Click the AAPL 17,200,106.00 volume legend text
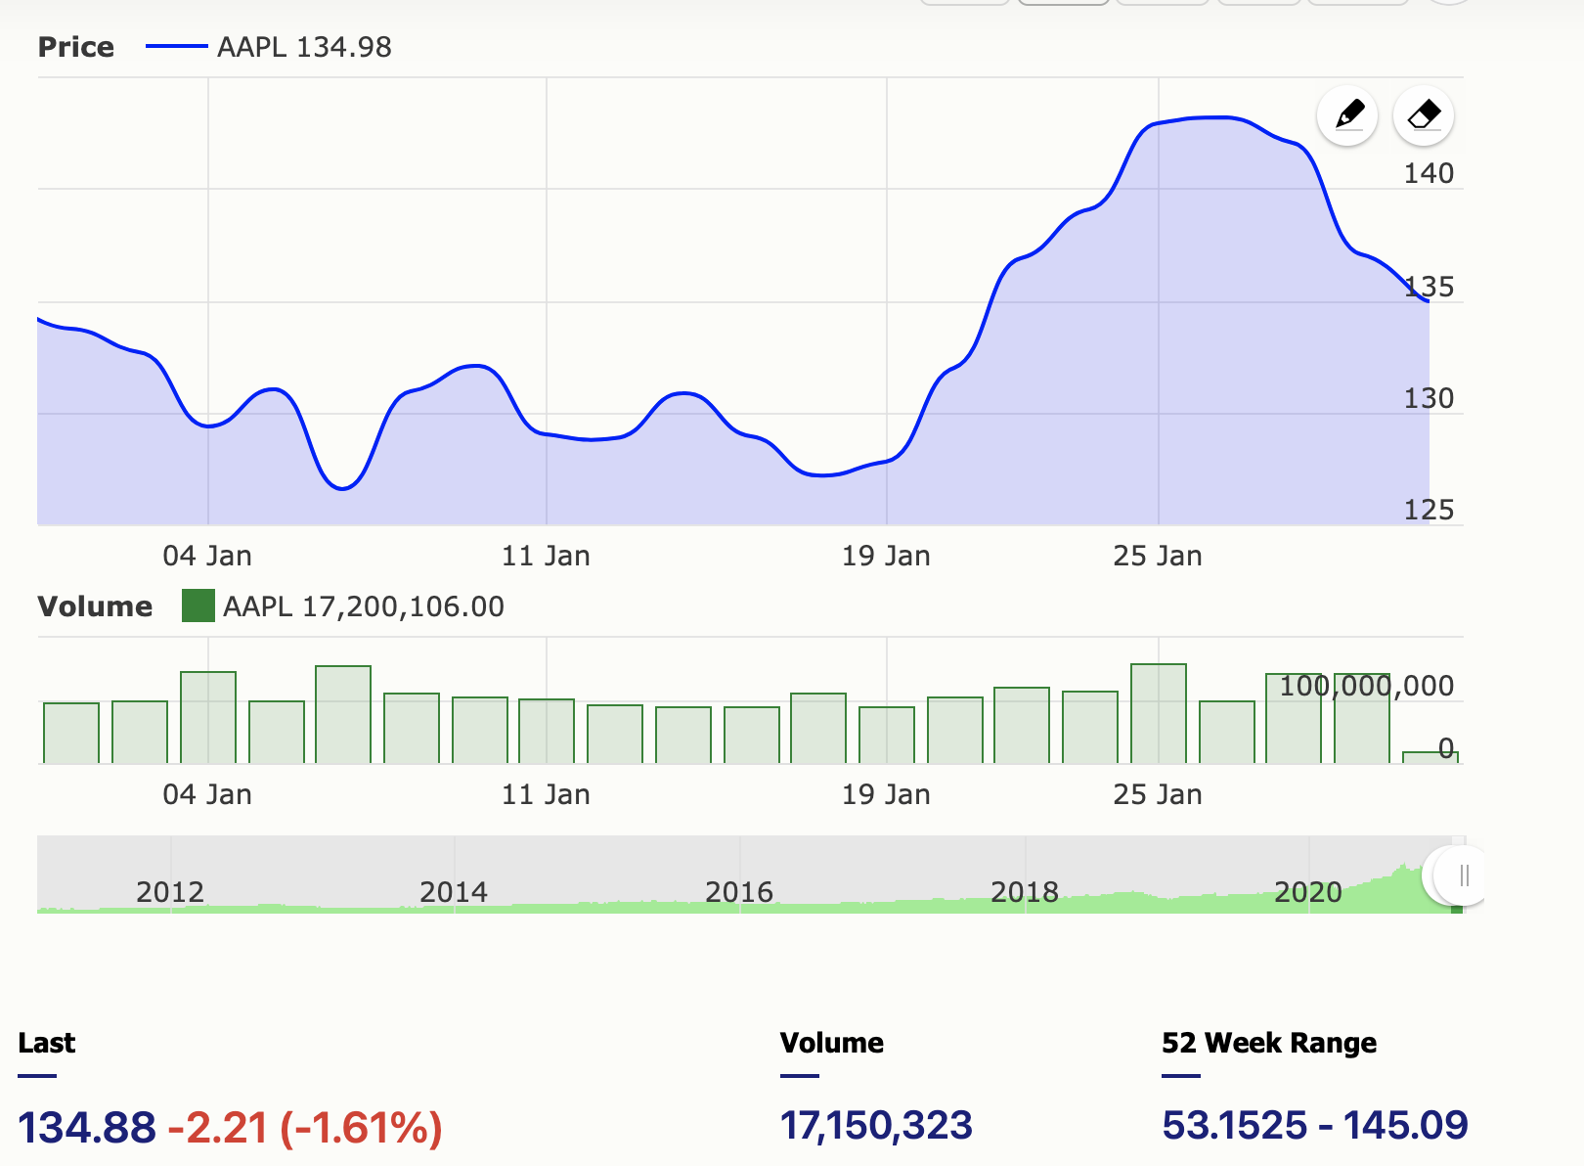The image size is (1584, 1166). pyautogui.click(x=364, y=606)
